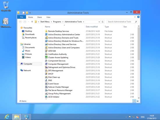160x120 pixels.
Task: Click the Computer Management icon
Action: 46,64
